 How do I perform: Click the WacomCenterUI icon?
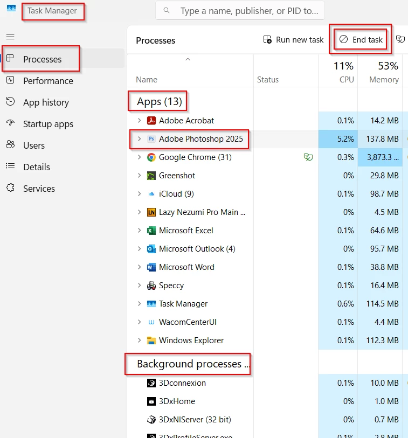151,322
